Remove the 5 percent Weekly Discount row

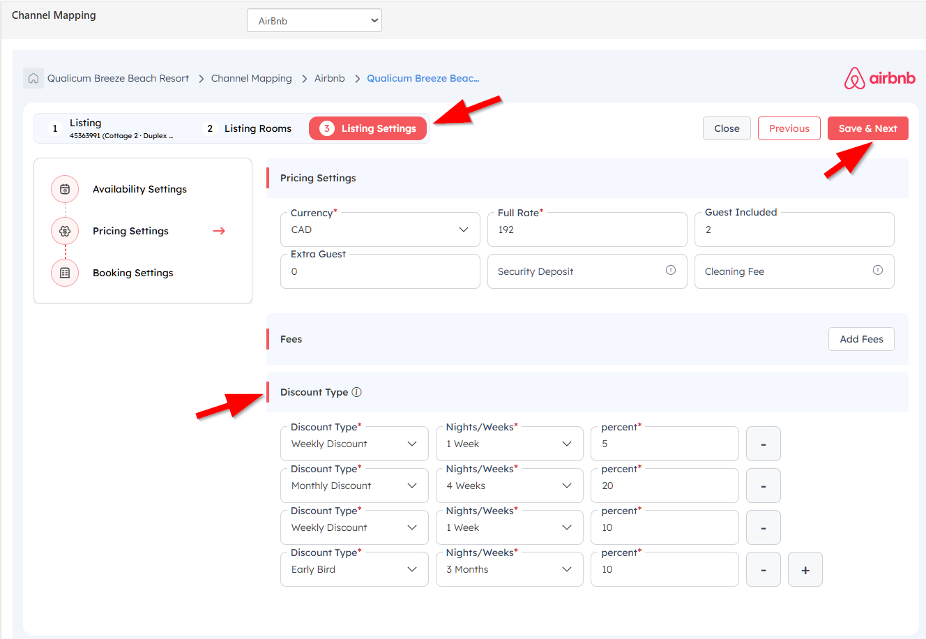pos(764,444)
